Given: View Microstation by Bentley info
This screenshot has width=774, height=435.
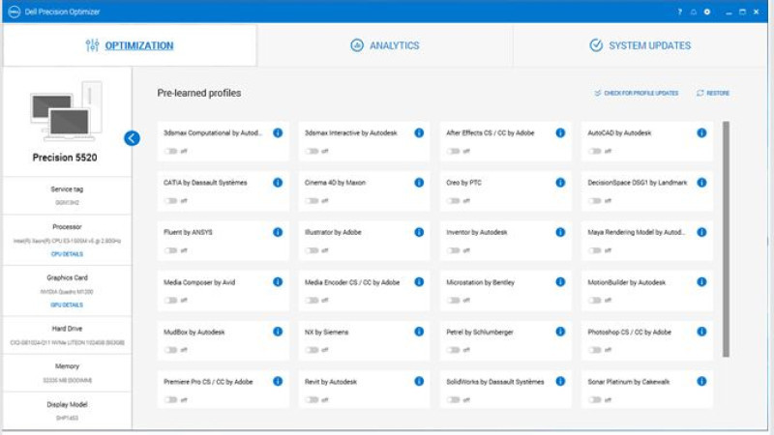Looking at the screenshot, I should click(x=560, y=281).
